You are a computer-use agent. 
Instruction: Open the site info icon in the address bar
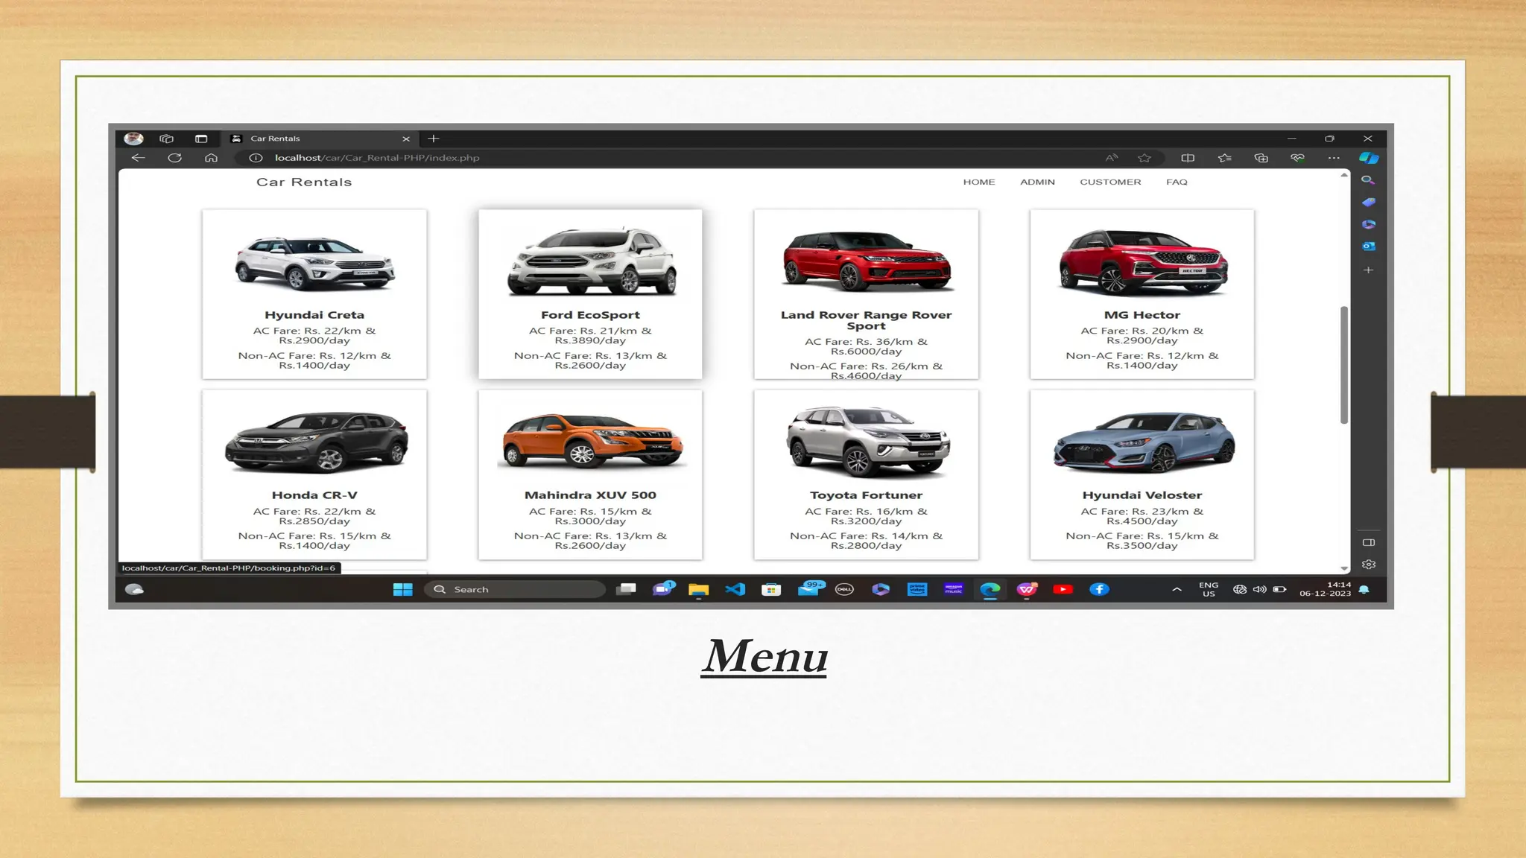(256, 158)
